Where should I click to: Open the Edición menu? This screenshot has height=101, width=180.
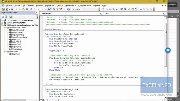point(17,6)
